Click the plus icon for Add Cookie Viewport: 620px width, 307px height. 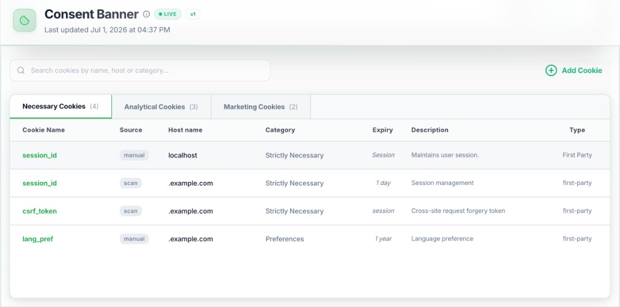pos(551,70)
